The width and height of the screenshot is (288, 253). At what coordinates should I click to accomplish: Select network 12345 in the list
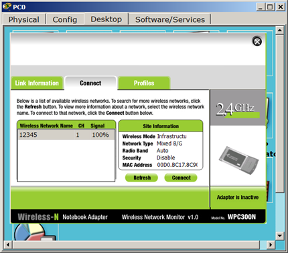[x=66, y=135]
